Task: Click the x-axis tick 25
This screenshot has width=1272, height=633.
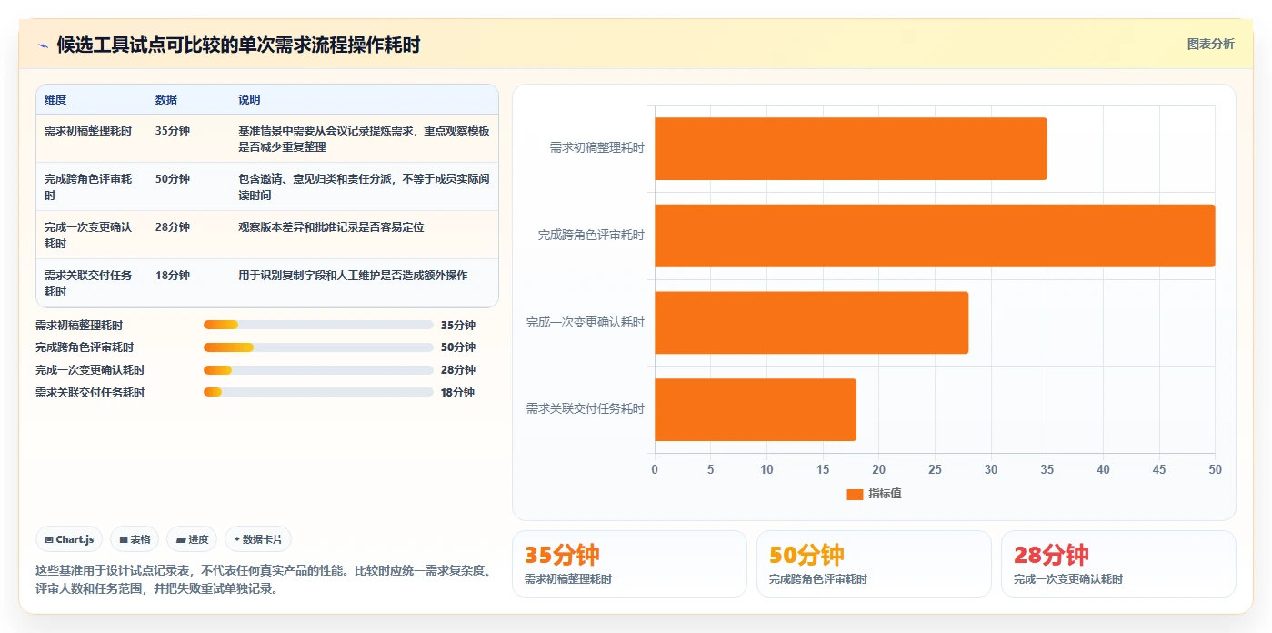Action: pyautogui.click(x=935, y=469)
